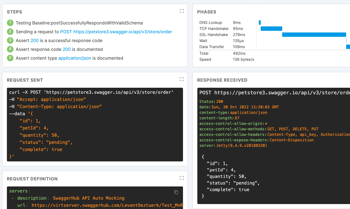Expand the STEPS panel to fullscreen
The height and width of the screenshot is (209, 350).
[182, 11]
